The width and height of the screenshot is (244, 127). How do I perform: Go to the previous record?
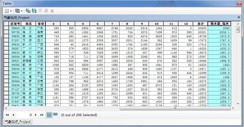point(13,115)
